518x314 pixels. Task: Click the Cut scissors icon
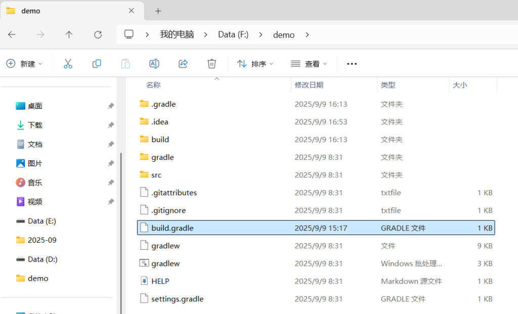[x=68, y=64]
